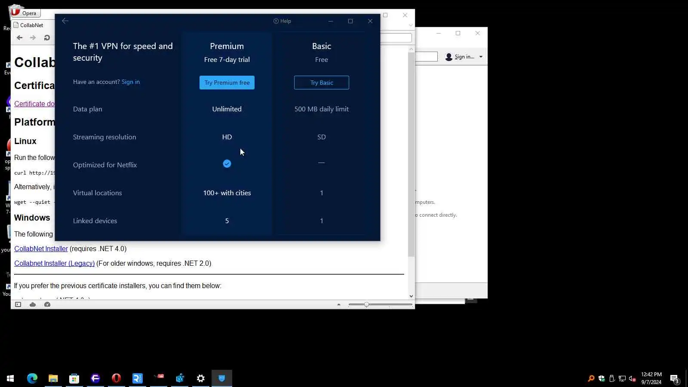Click the Basic plan heading

click(x=322, y=46)
